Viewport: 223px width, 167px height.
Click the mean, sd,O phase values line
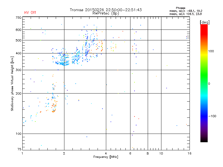point(186,11)
